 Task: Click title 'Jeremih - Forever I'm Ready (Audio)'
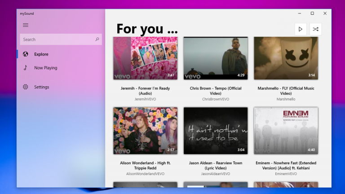pos(145,91)
